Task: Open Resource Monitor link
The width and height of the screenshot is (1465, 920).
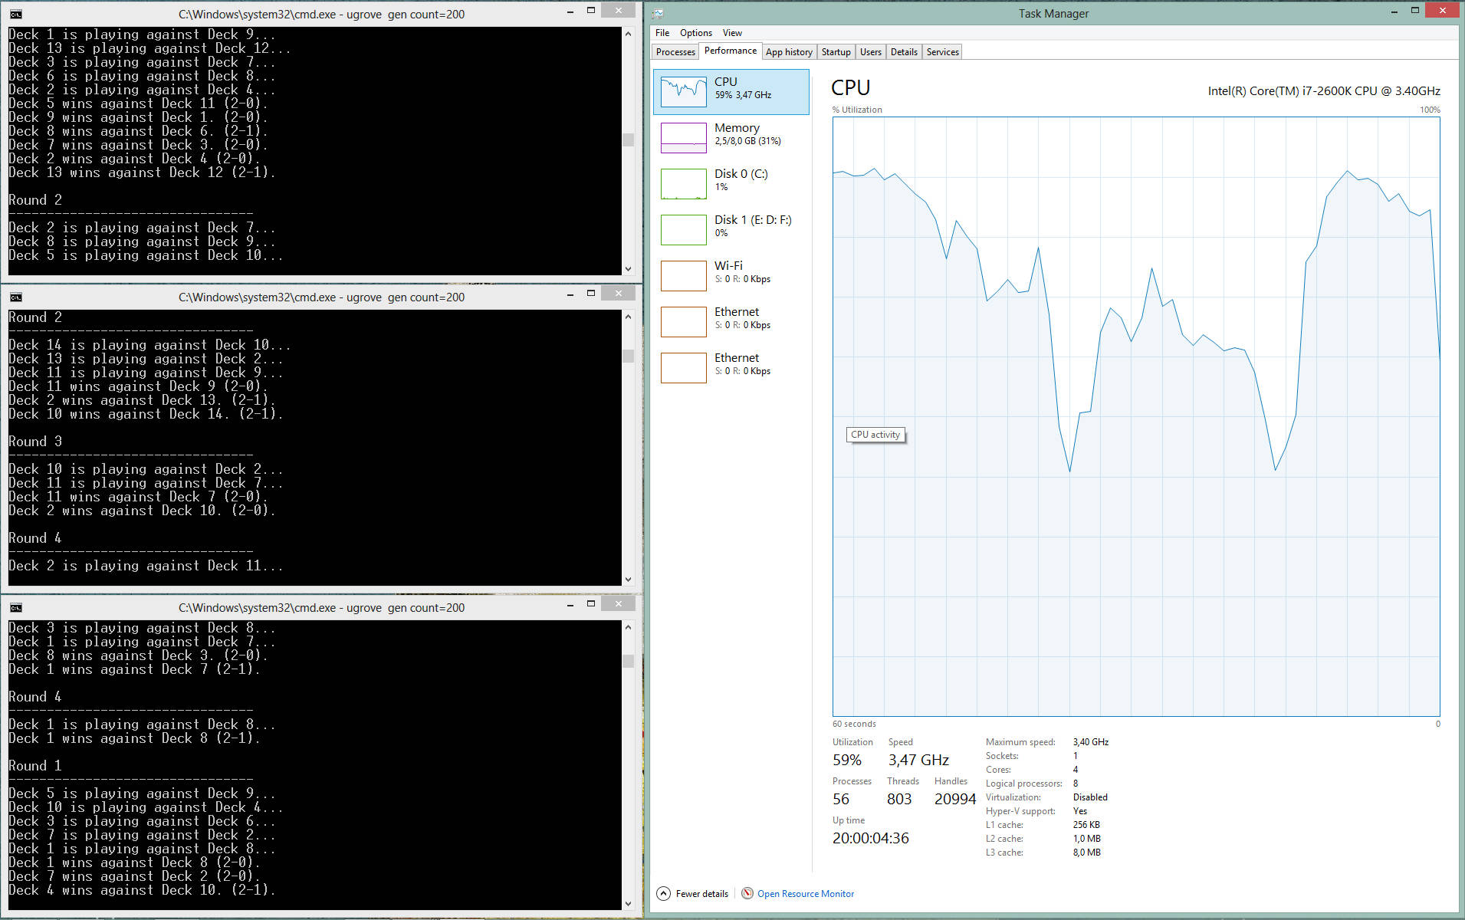Action: click(806, 894)
